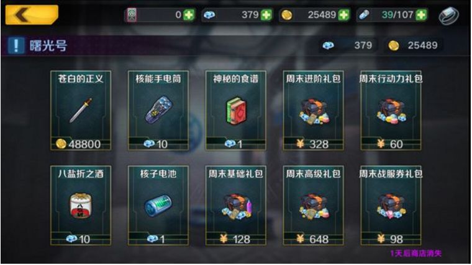472x265 pixels.
Task: Select the 苍白的正义 sword item
Action: coord(81,110)
